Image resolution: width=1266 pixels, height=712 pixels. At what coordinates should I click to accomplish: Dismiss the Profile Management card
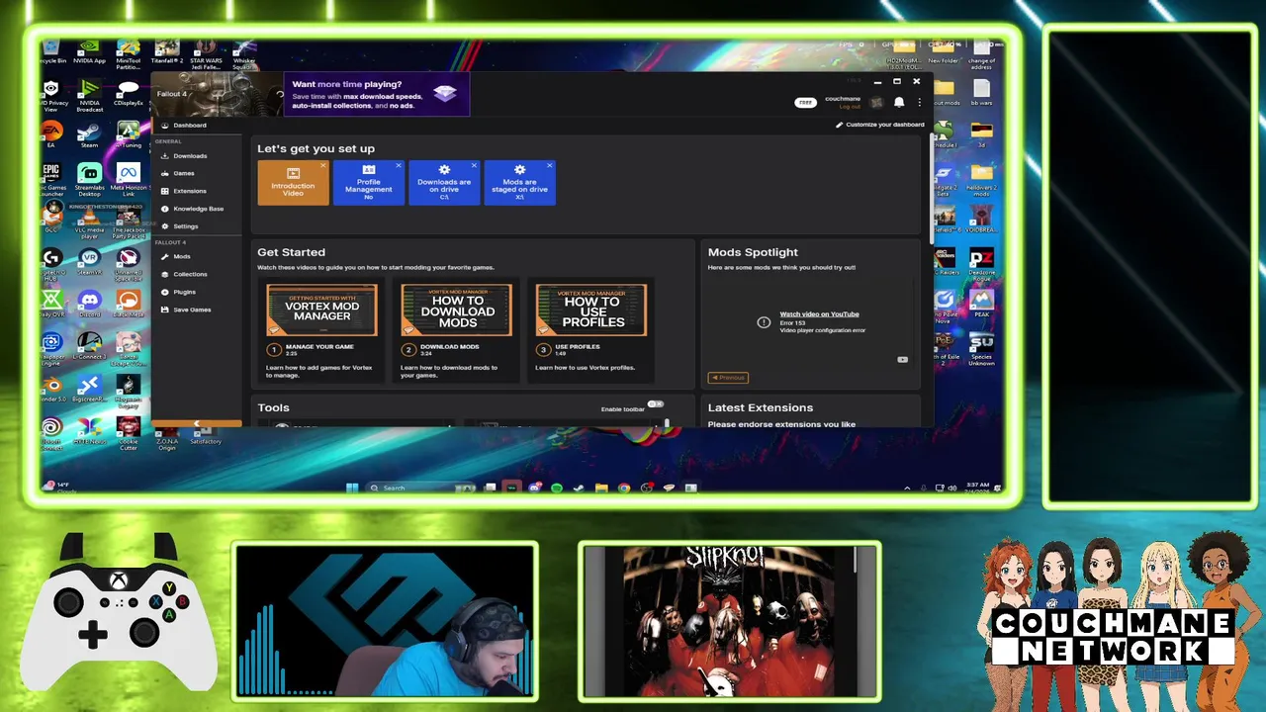[x=399, y=166]
